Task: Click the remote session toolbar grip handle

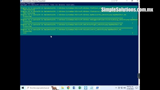Action: [x=112, y=1]
